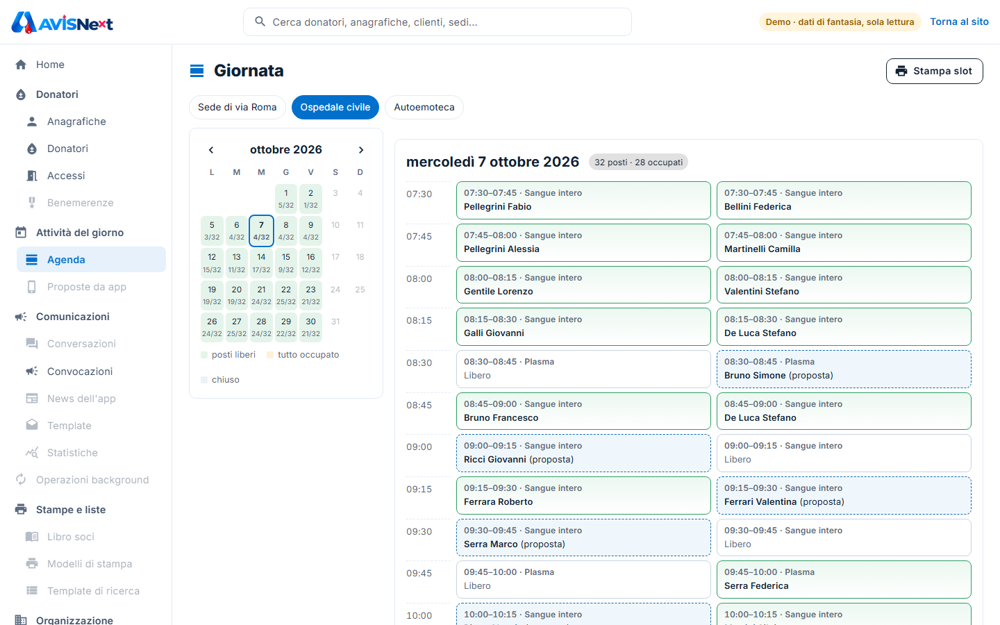Image resolution: width=1000 pixels, height=625 pixels.
Task: Click the Agenda icon in sidebar
Action: tap(32, 260)
